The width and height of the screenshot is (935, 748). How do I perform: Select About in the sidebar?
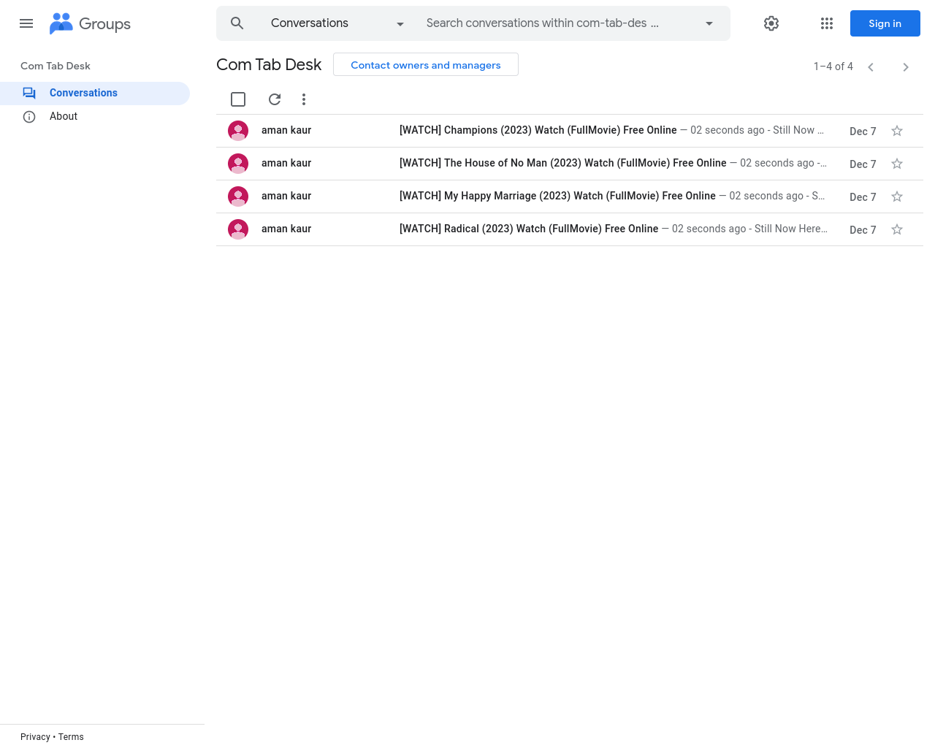tap(95, 117)
